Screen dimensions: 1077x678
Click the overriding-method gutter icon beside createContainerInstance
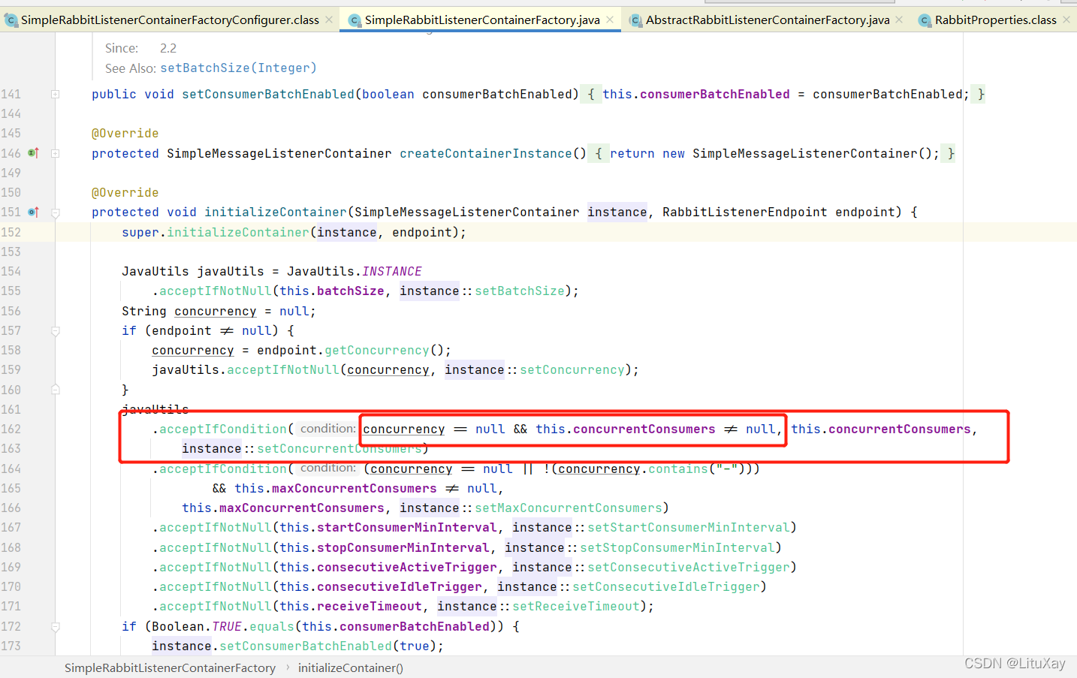click(x=33, y=153)
